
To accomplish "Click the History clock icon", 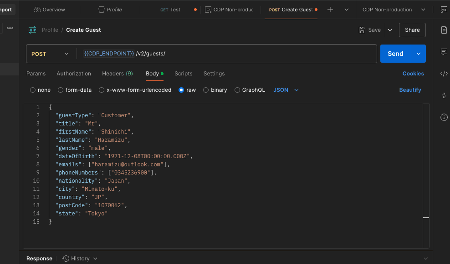I will [66, 259].
